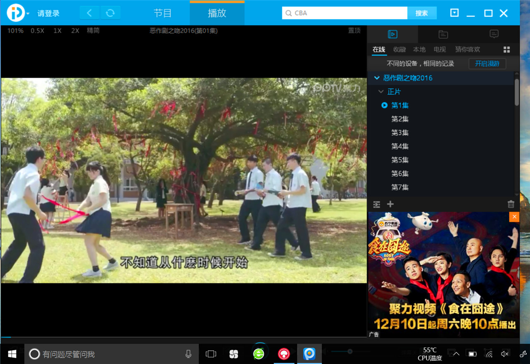Click the muted volume tray icon
The width and height of the screenshot is (530, 364).
[x=505, y=354]
